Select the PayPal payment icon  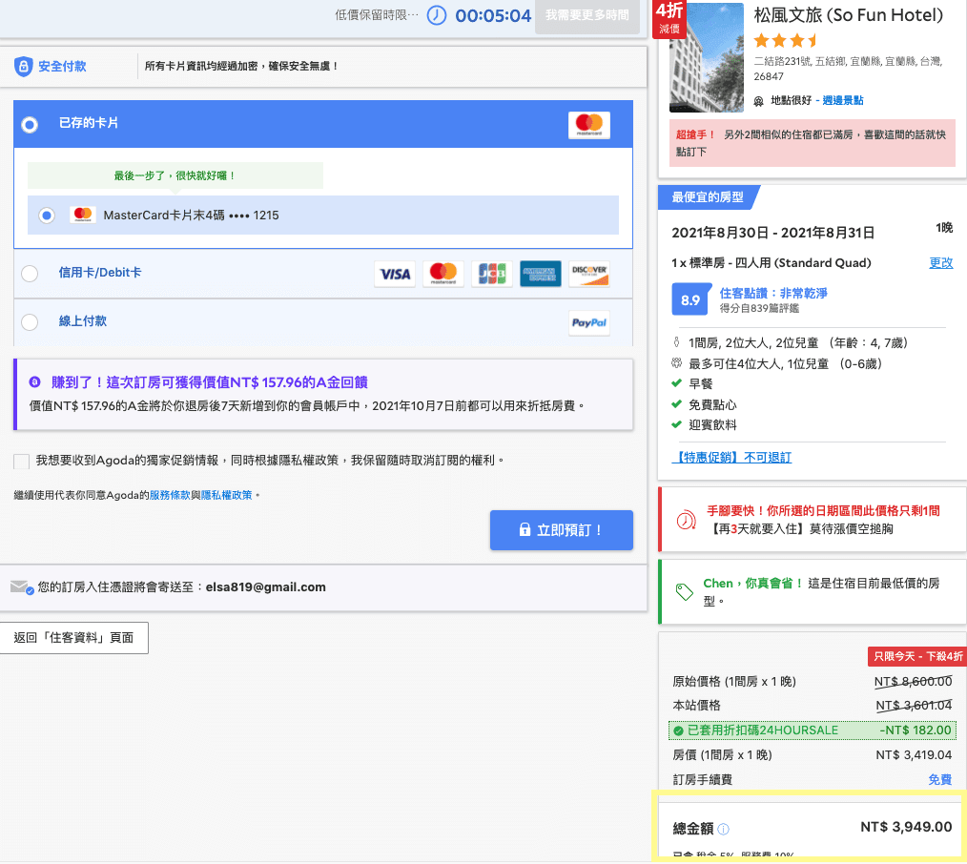tap(588, 322)
